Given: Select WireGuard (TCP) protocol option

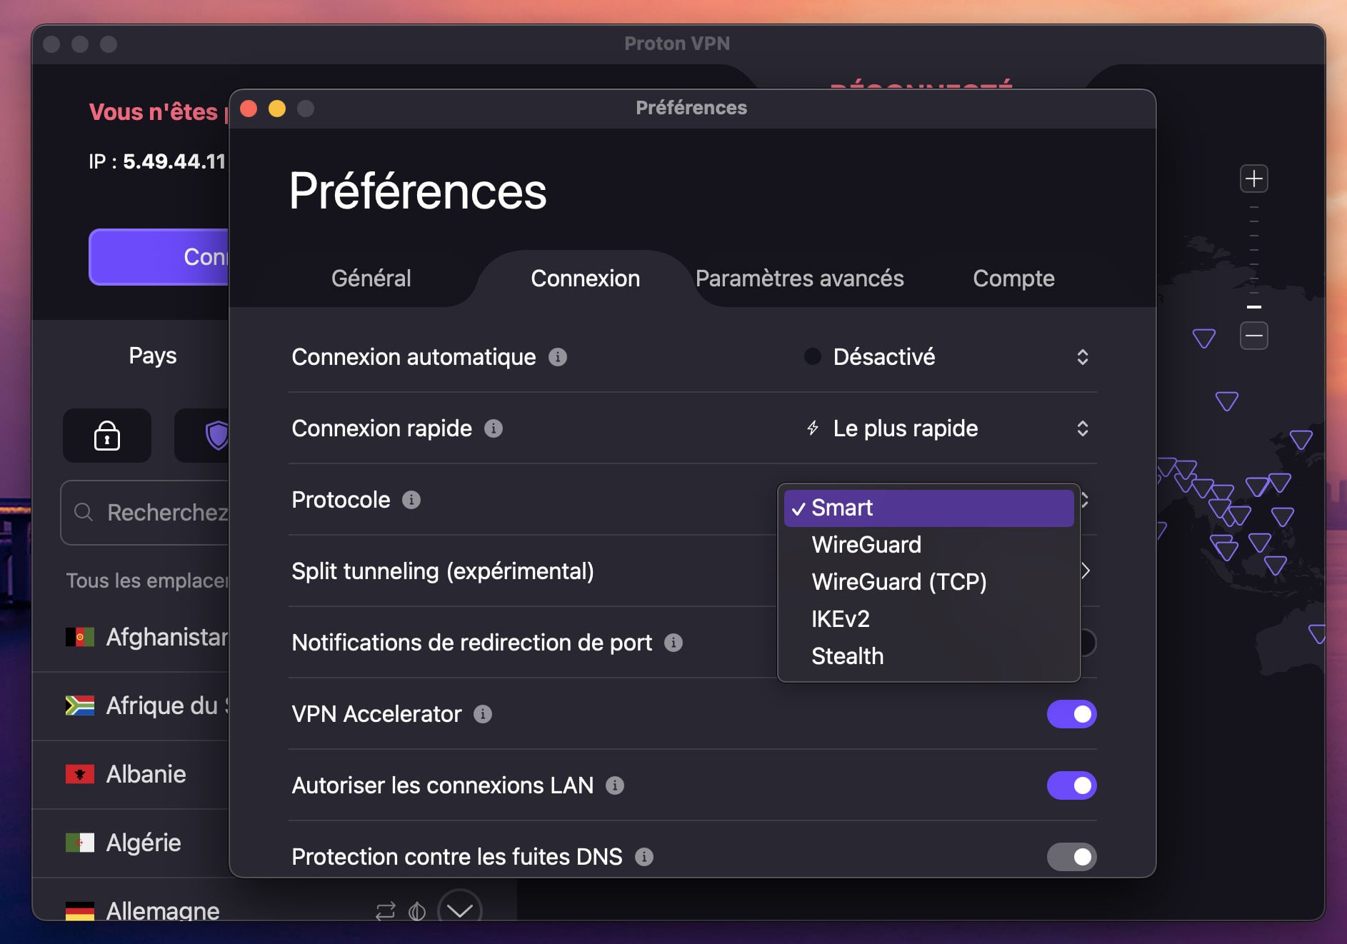Looking at the screenshot, I should tap(928, 582).
